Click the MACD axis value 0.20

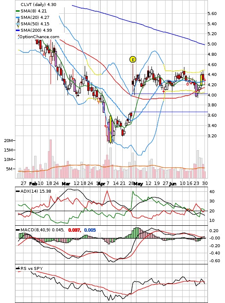click(x=214, y=231)
